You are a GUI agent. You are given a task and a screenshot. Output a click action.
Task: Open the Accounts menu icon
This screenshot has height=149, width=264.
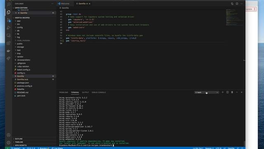point(9,135)
